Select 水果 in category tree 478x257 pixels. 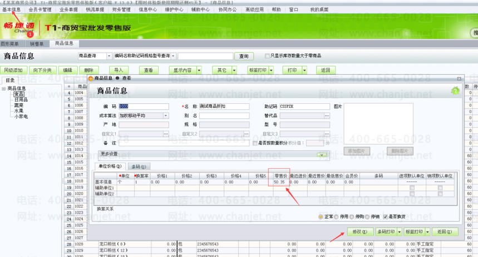18,111
